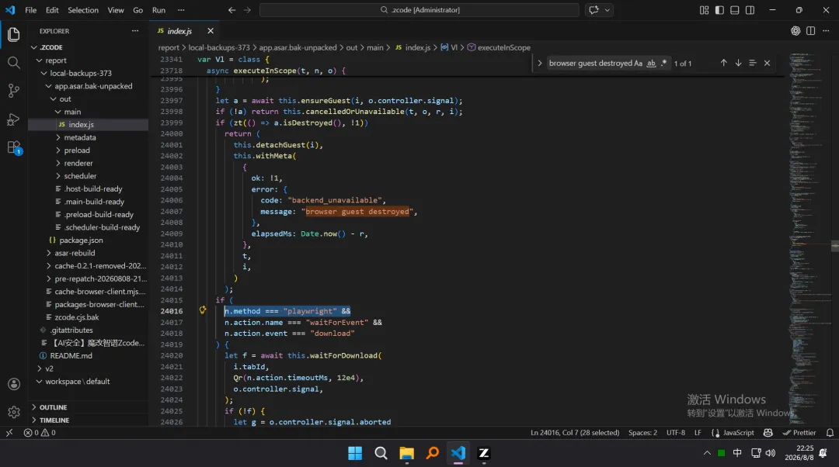Open the Run and Debug view
The width and height of the screenshot is (839, 467).
coord(14,119)
